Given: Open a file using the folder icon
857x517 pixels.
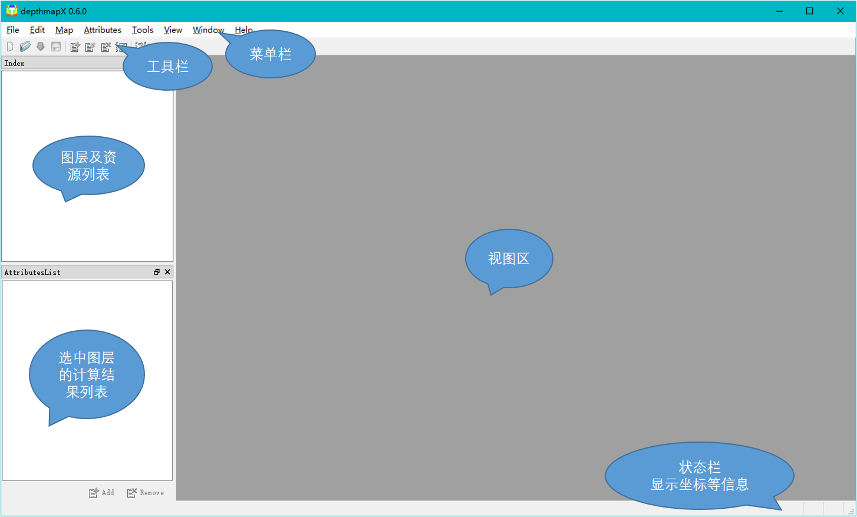Looking at the screenshot, I should (25, 47).
